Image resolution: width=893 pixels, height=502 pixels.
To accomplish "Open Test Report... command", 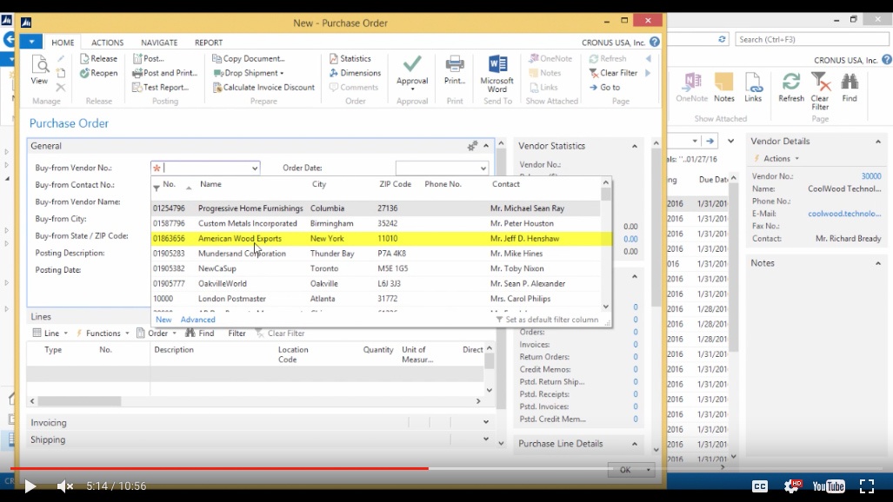I will (160, 87).
